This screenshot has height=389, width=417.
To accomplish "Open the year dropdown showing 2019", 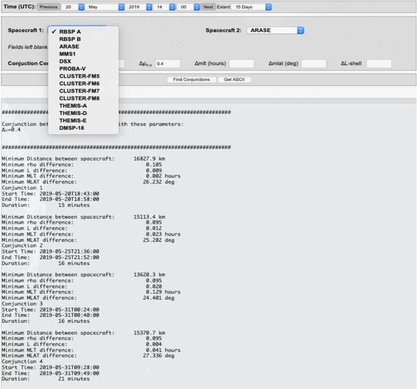I will (x=140, y=7).
